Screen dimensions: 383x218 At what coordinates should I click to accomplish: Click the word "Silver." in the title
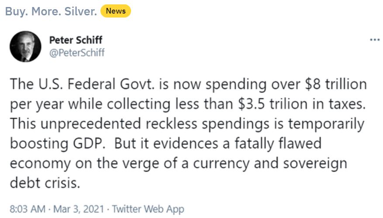81,11
